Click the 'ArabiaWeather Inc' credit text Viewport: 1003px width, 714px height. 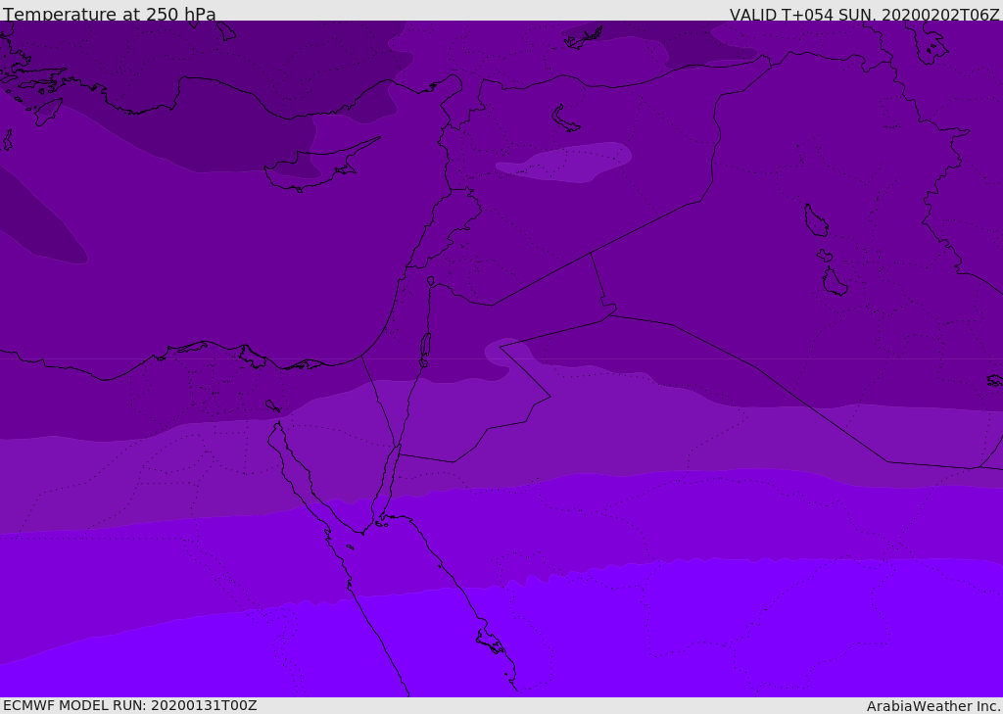pyautogui.click(x=932, y=706)
